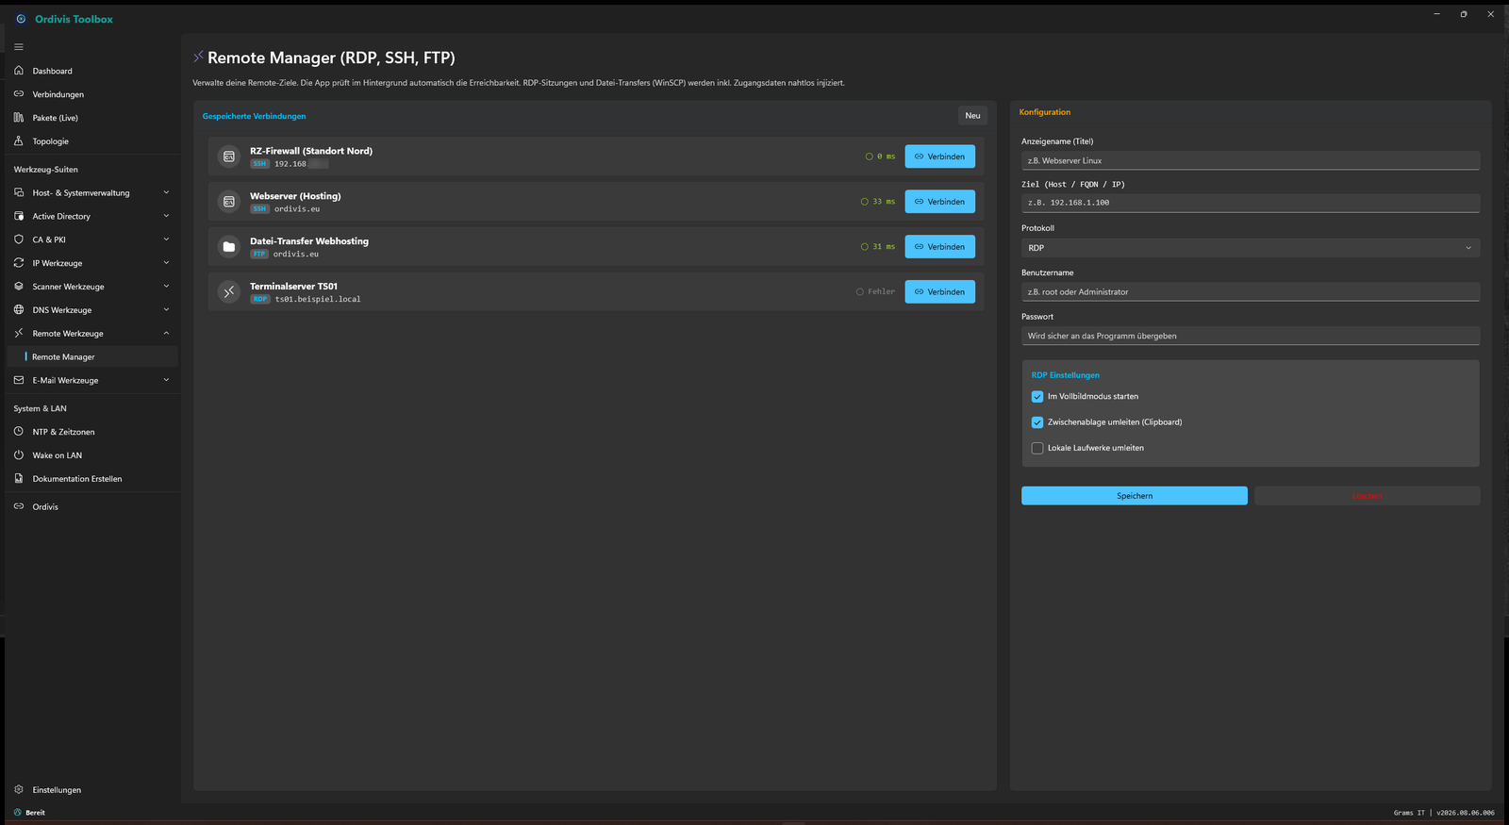Select Remote Manager submenu item
This screenshot has width=1509, height=825.
click(x=92, y=357)
